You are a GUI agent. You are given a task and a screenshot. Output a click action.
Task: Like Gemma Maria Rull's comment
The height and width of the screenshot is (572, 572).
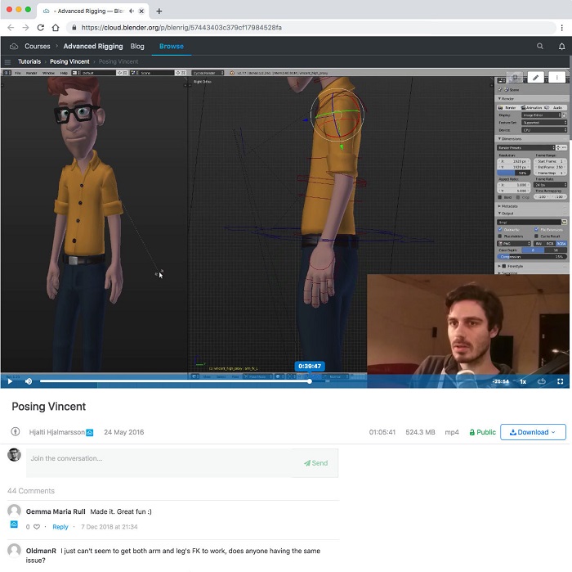coord(37,527)
